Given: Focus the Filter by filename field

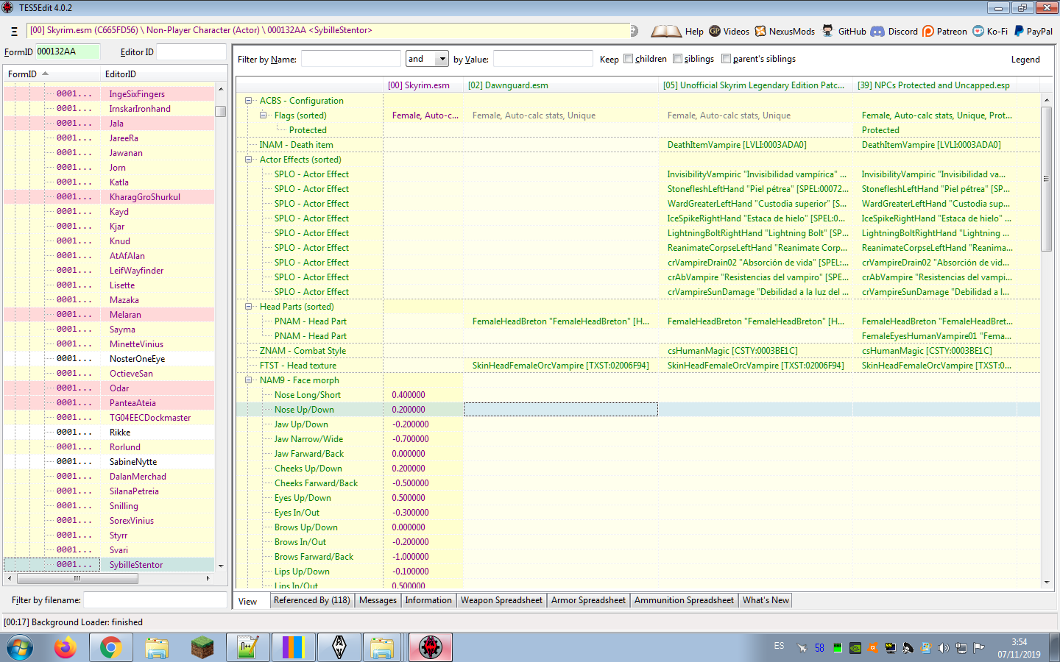Looking at the screenshot, I should click(x=155, y=600).
